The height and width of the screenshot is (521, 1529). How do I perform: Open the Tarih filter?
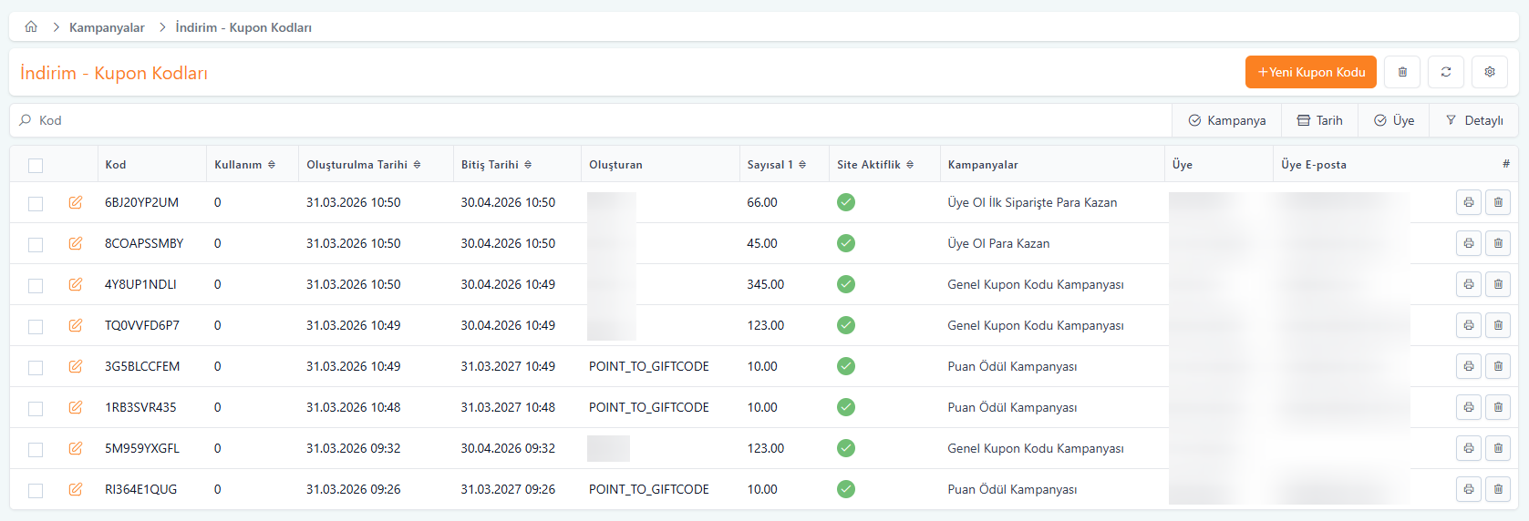1320,120
